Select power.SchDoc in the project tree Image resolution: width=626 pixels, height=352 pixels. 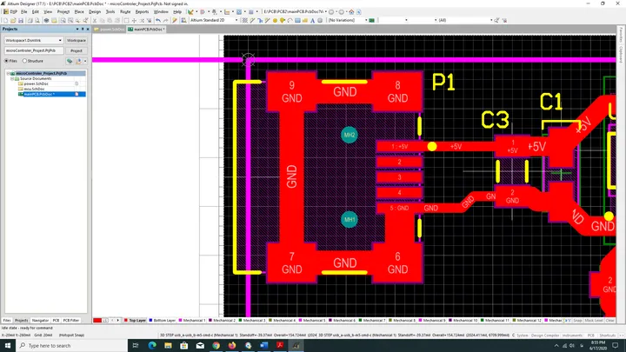(36, 83)
